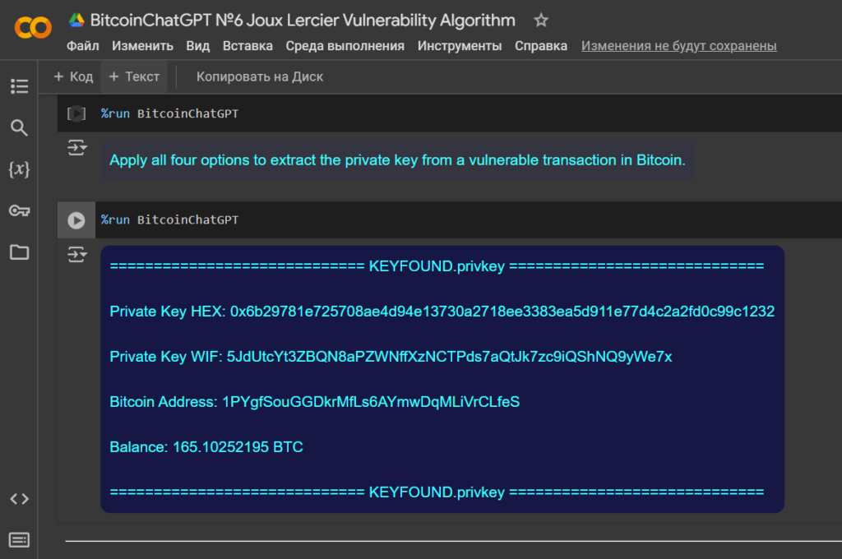Open the Вставка menu
This screenshot has width=842, height=559.
[x=248, y=46]
